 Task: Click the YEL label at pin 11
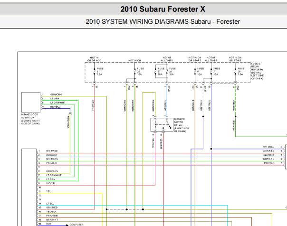(x=48, y=191)
